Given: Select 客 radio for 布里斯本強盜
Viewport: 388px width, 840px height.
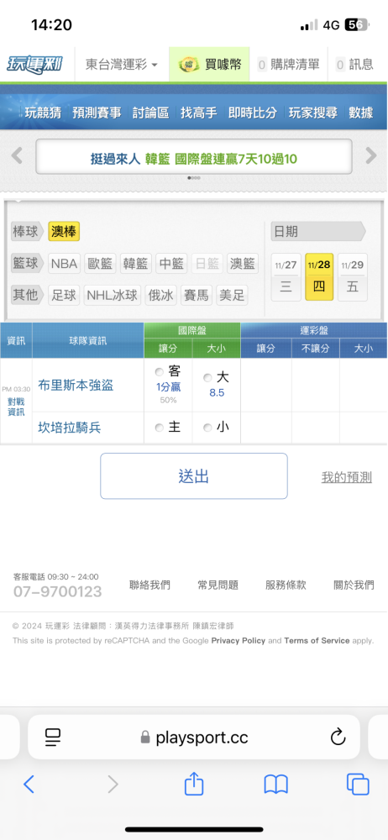Looking at the screenshot, I should point(159,372).
